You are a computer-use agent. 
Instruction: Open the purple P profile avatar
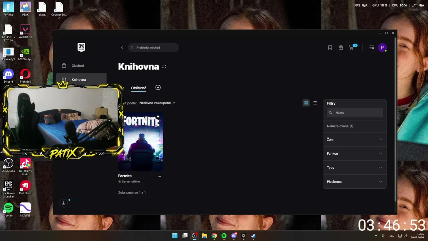pyautogui.click(x=382, y=48)
